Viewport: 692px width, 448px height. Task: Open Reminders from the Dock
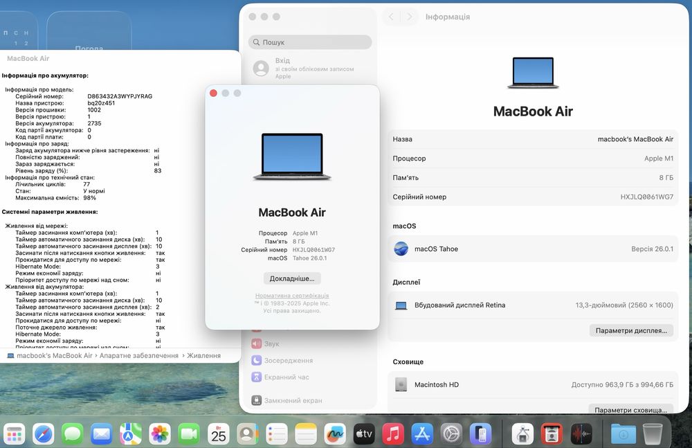coord(277,434)
